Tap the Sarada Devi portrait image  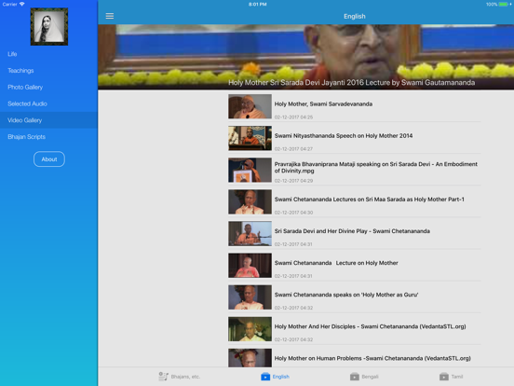(49, 27)
